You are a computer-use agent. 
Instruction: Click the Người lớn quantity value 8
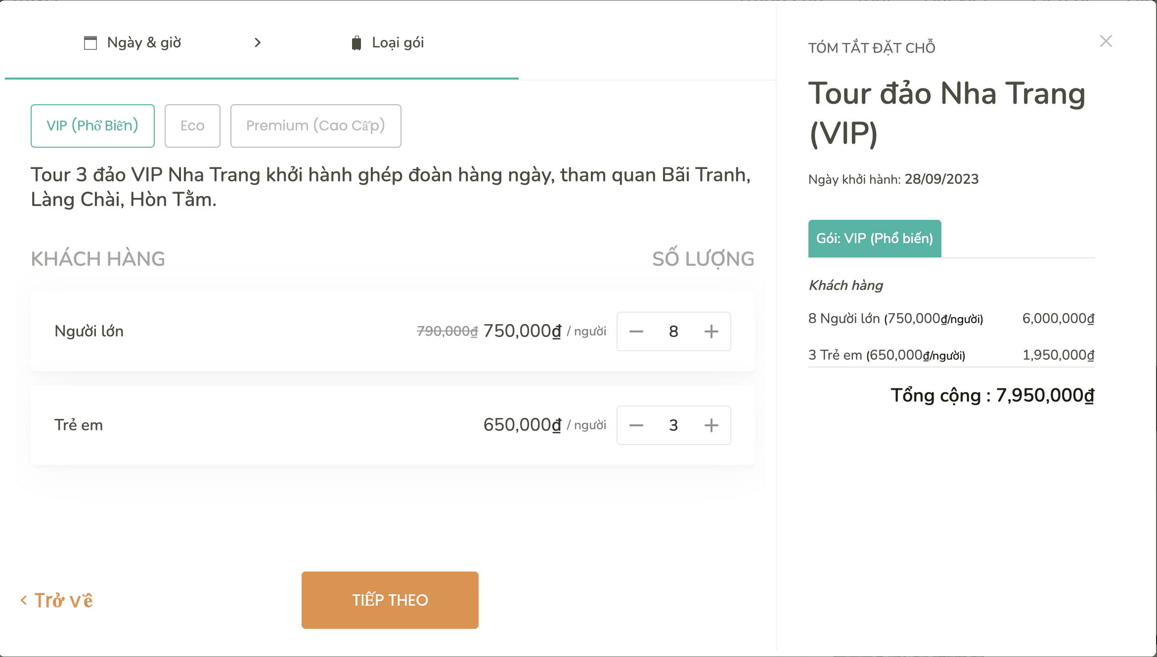(673, 331)
